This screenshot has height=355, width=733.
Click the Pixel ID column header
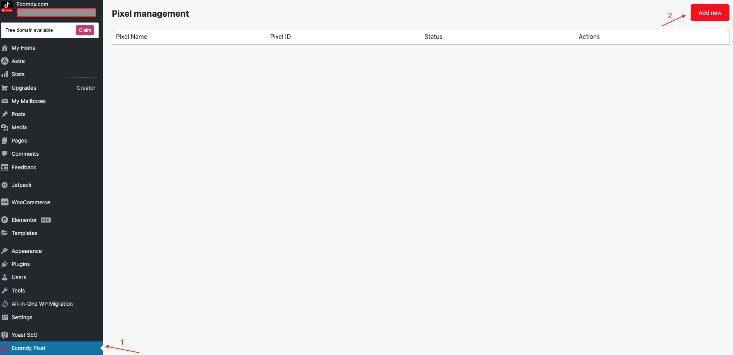coord(280,37)
